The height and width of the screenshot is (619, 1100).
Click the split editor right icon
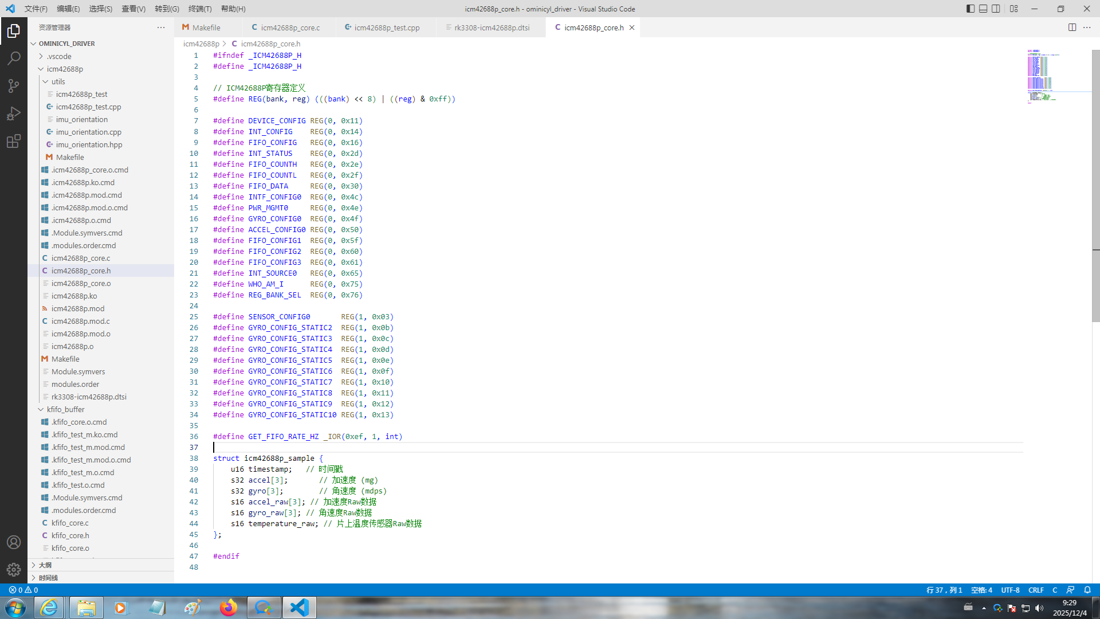click(x=1072, y=28)
